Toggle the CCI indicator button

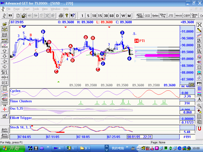click(x=147, y=16)
